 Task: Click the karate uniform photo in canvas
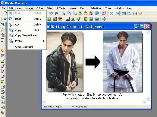pyautogui.click(x=122, y=61)
